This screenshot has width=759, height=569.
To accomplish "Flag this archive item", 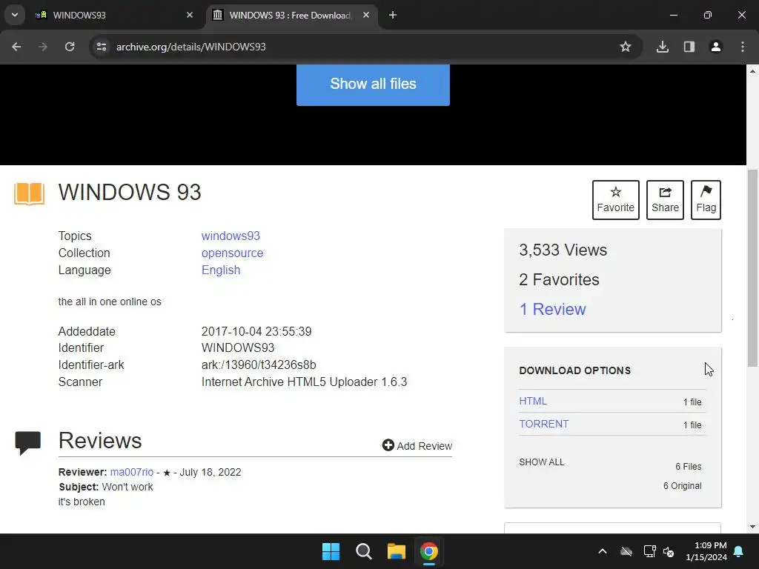I will [706, 200].
